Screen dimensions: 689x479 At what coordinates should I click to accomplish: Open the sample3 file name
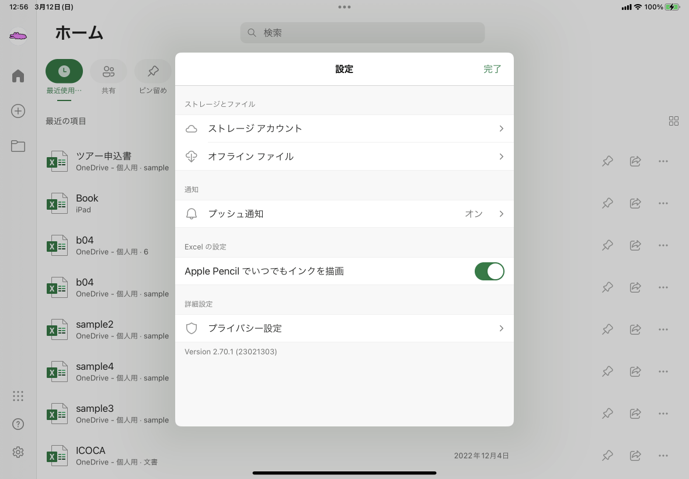tap(95, 408)
